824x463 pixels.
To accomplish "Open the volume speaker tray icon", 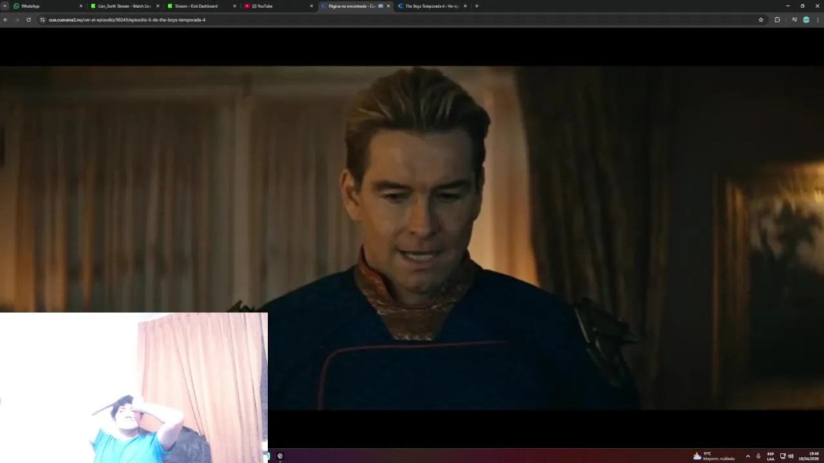I will pos(791,456).
